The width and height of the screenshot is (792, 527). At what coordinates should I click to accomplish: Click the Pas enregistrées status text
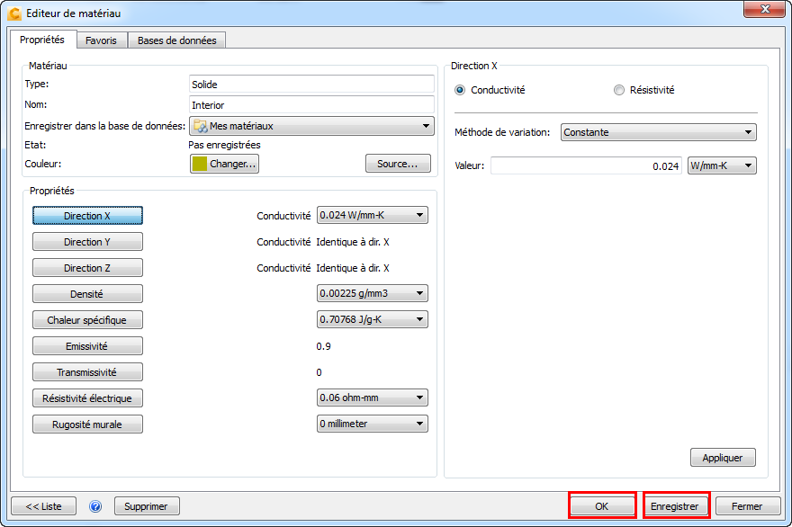tap(225, 145)
